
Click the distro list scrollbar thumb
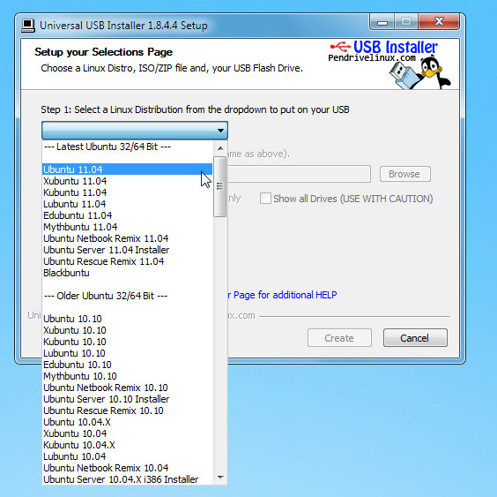(220, 187)
